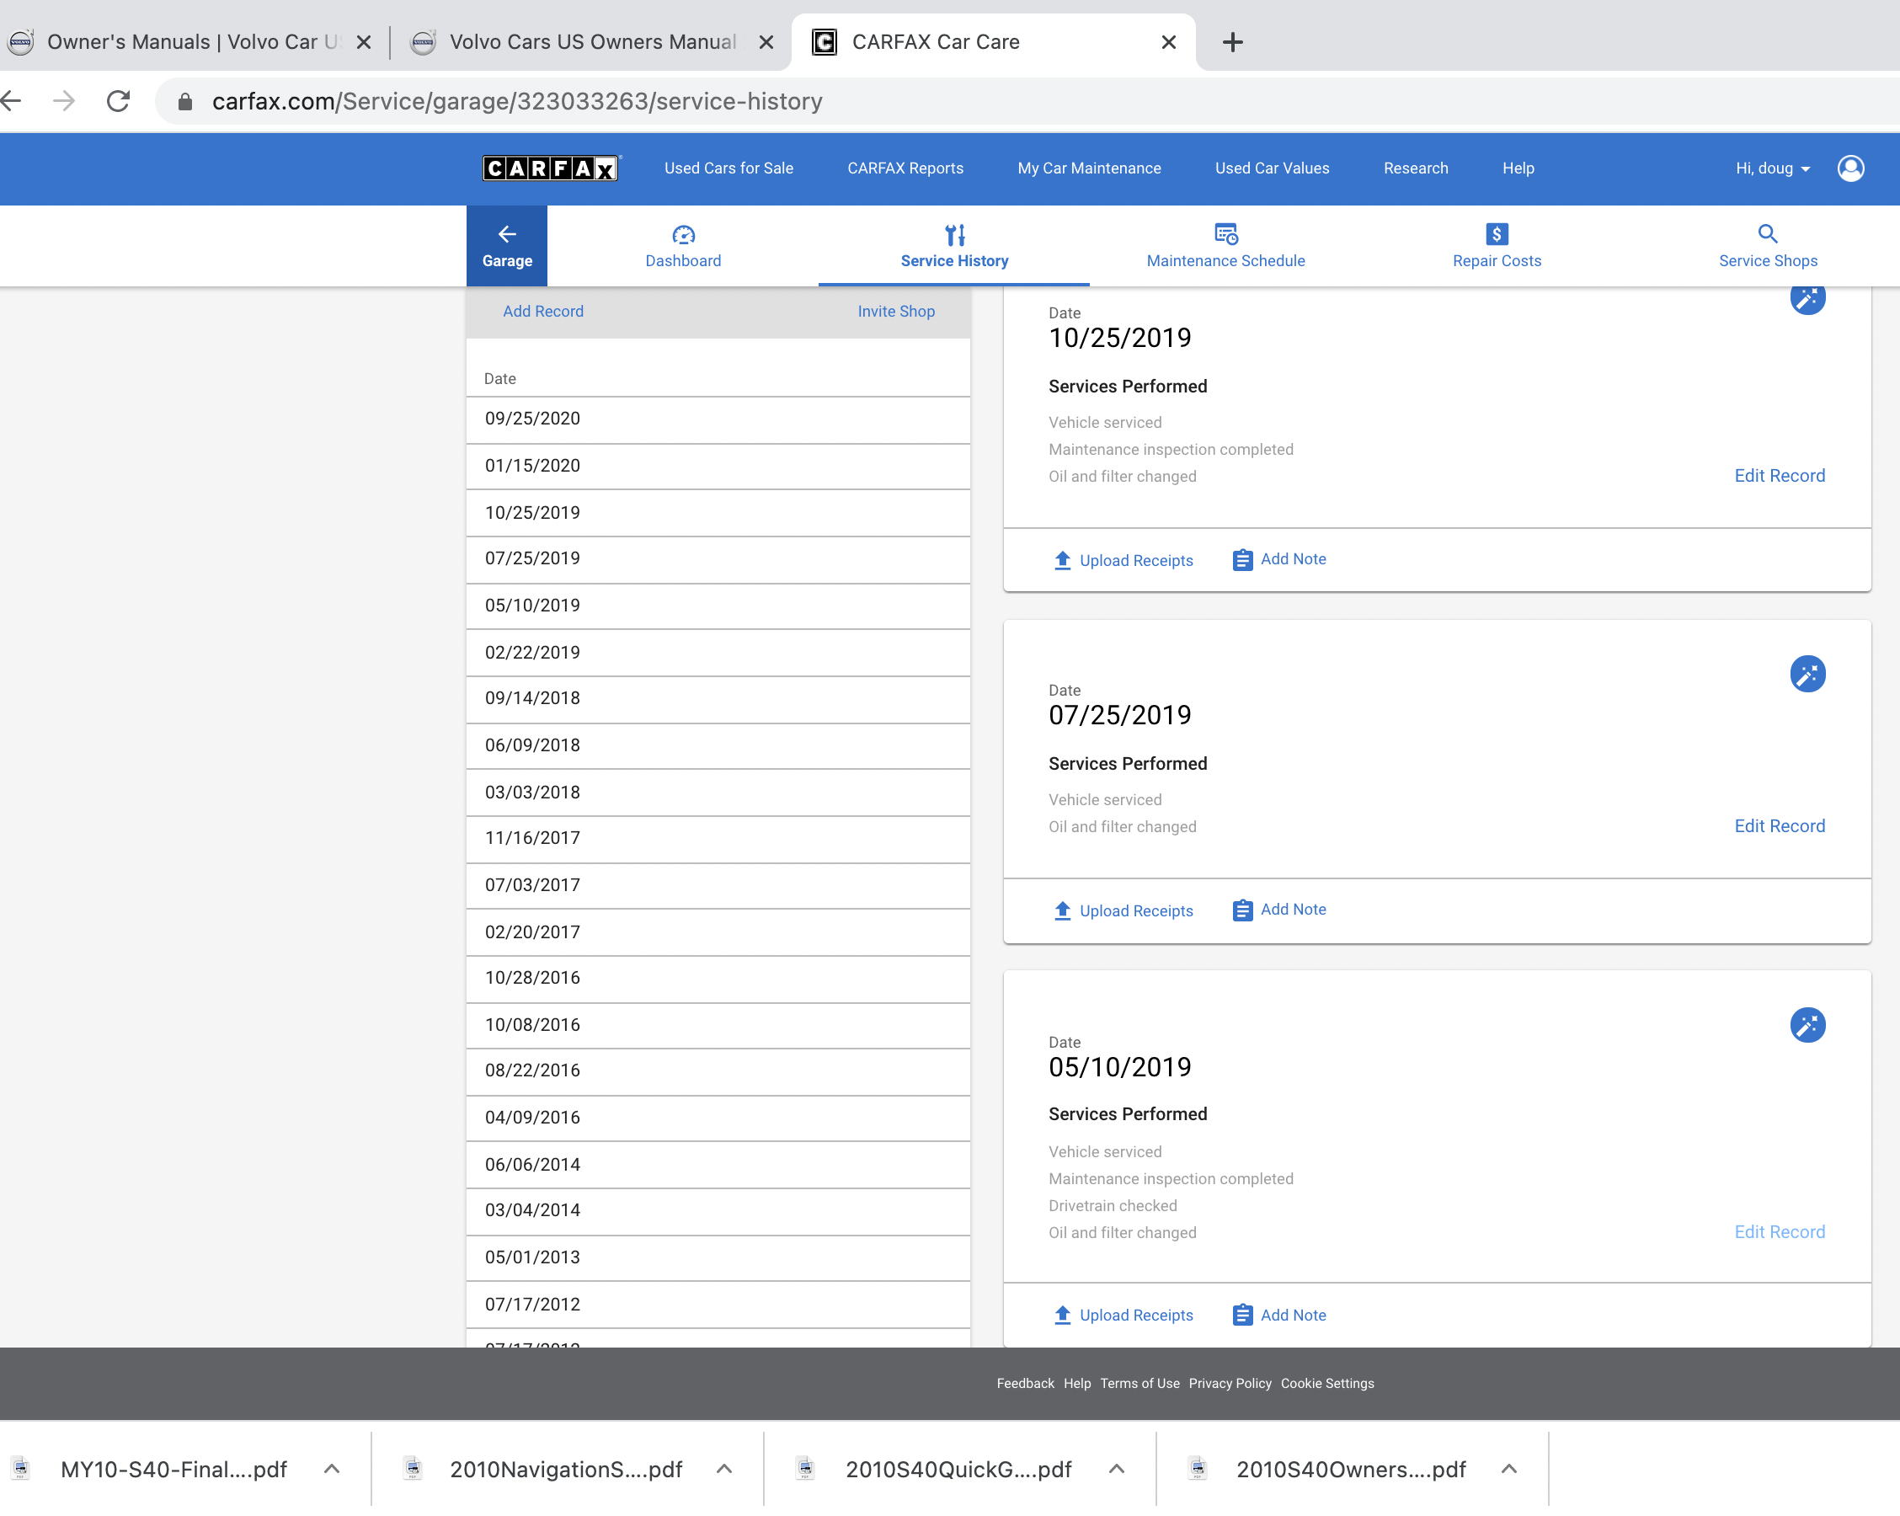
Task: Open the Dashboard gauge icon
Action: [x=683, y=234]
